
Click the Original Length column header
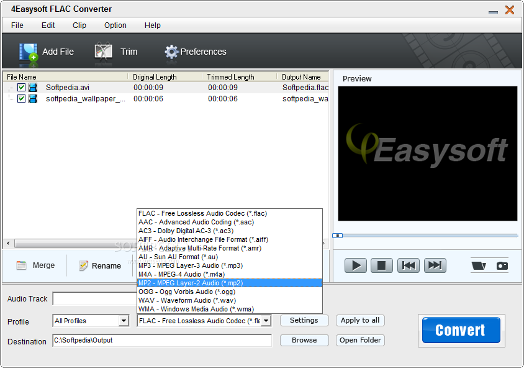165,77
